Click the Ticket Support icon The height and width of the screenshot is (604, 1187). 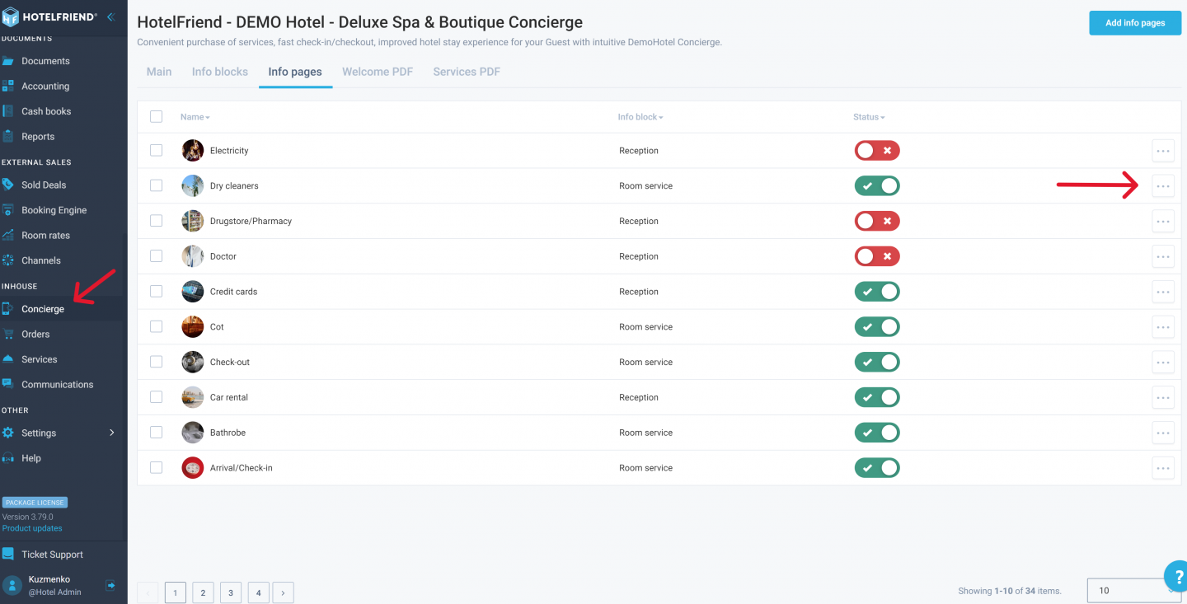[x=8, y=554]
